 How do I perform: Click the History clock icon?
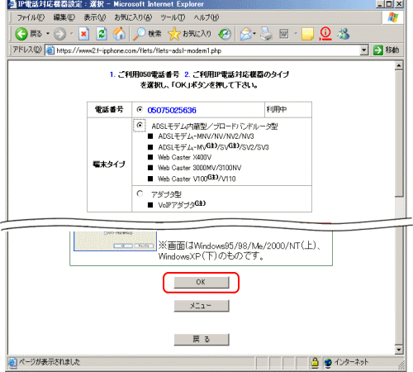(225, 34)
